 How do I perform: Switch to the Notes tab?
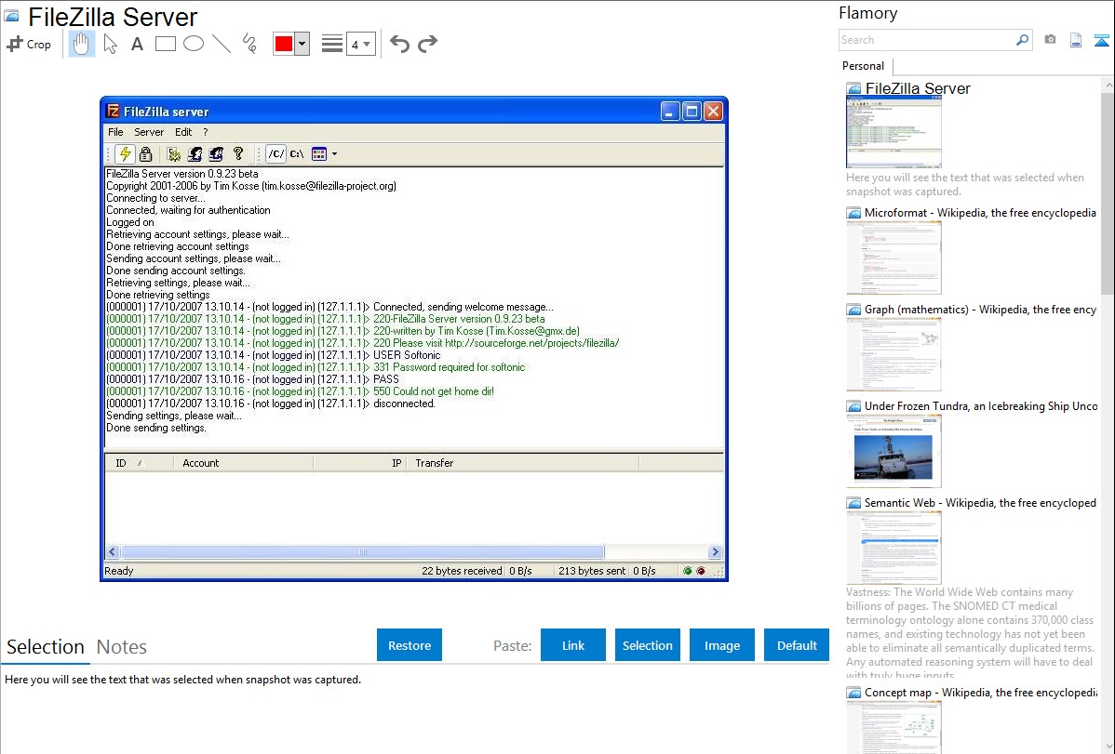122,647
